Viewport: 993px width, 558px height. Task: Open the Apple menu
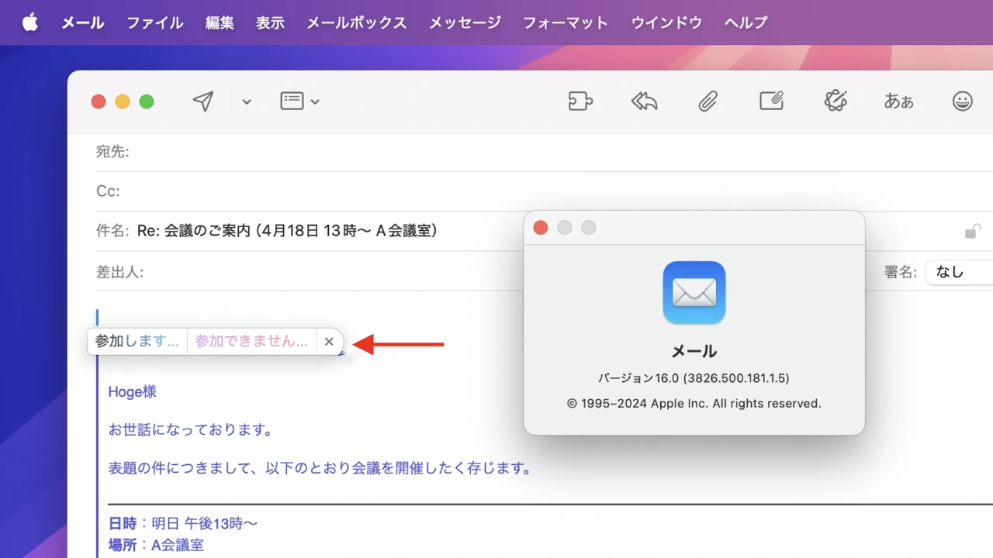pyautogui.click(x=30, y=22)
